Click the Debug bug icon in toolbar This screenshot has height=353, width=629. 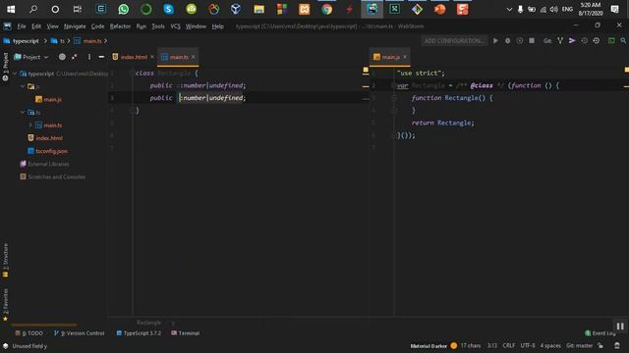[x=507, y=41]
